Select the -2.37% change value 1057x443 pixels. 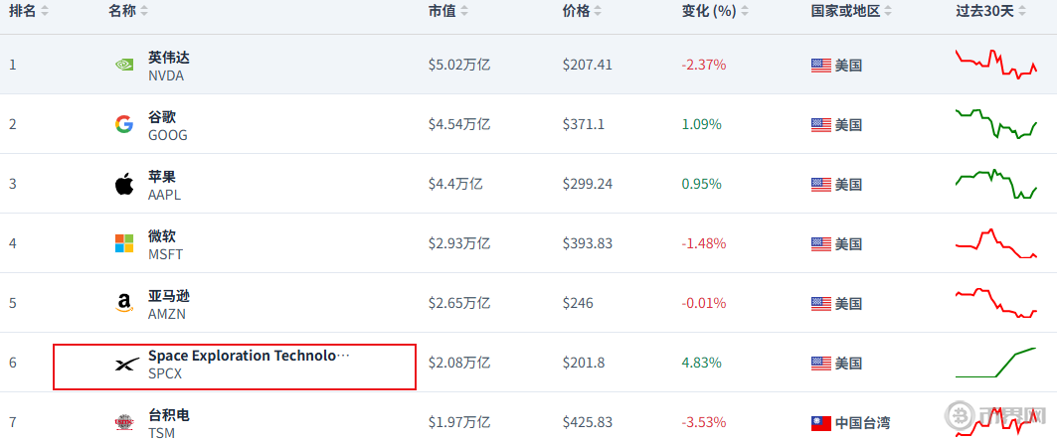704,66
